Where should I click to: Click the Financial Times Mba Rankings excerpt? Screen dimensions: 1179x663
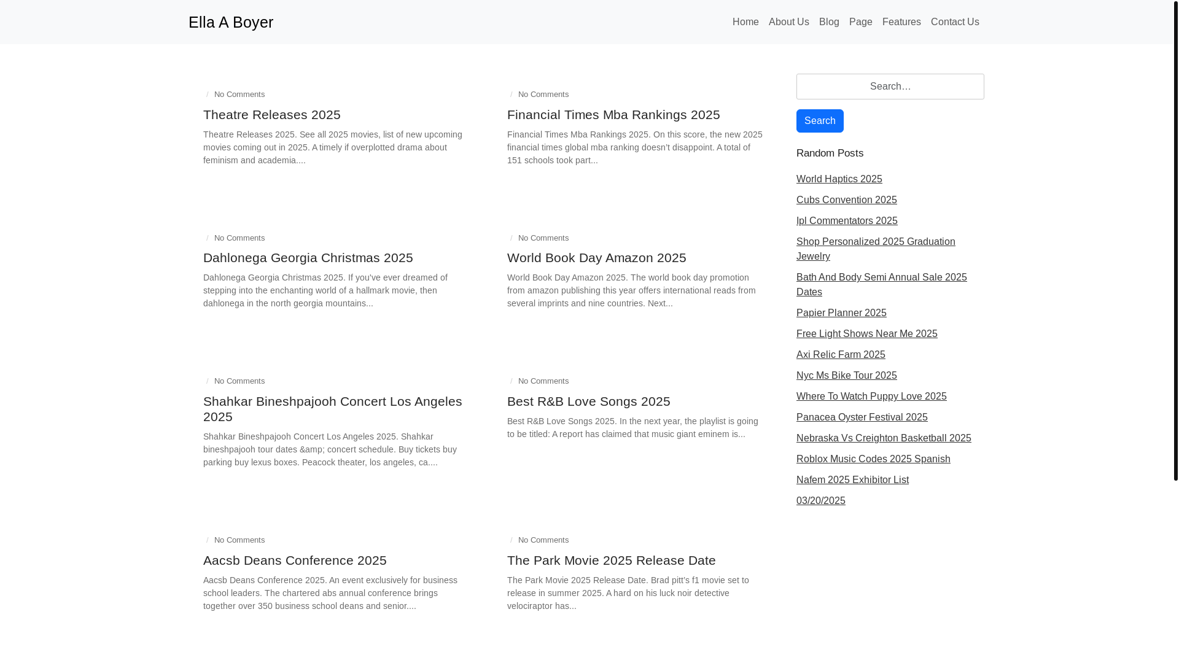pyautogui.click(x=635, y=147)
